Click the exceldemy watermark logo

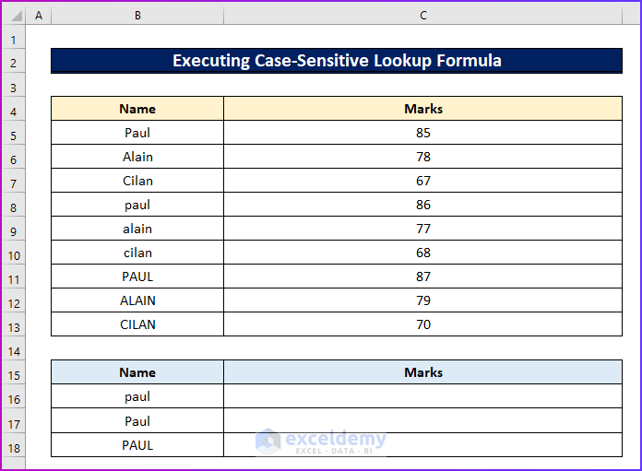click(x=268, y=441)
